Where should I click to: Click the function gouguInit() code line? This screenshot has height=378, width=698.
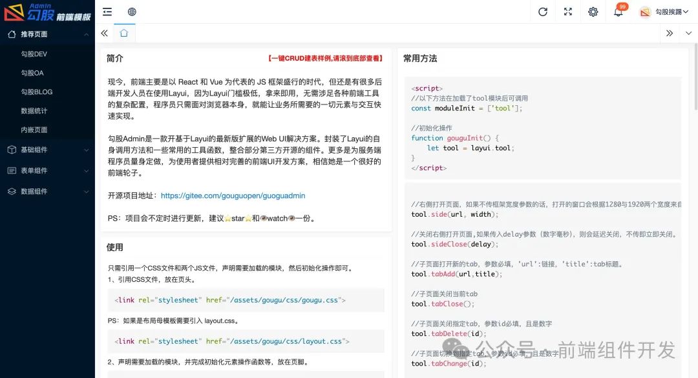pyautogui.click(x=455, y=138)
